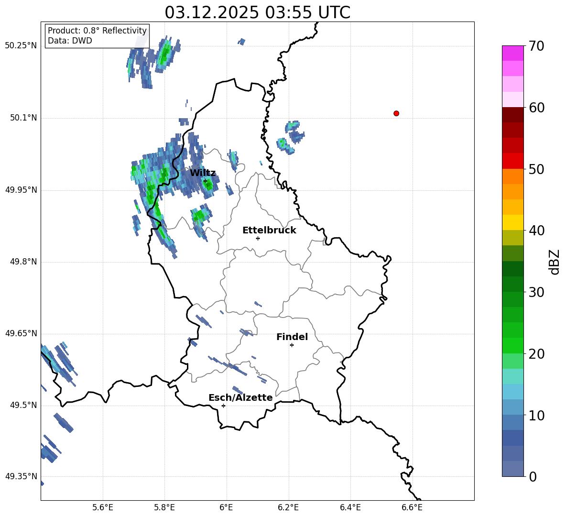
Task: Click the 6.2°E longitude label
Action: click(288, 507)
